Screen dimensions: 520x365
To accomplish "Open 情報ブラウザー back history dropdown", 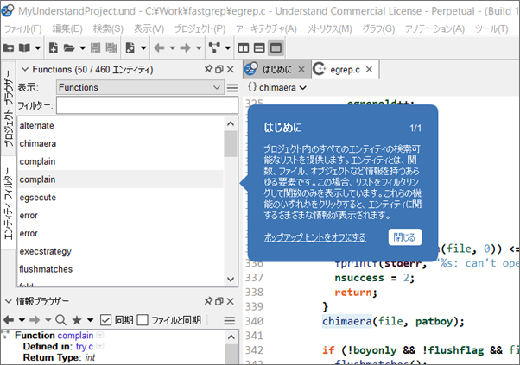I will tap(22, 320).
